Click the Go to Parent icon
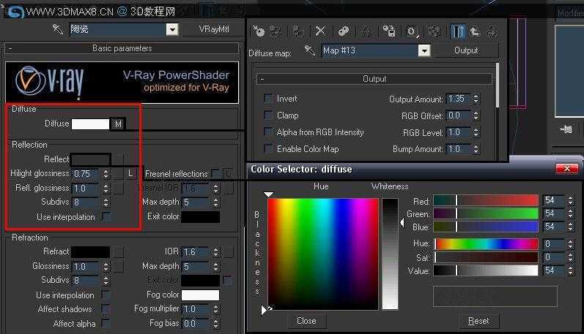This screenshot has height=334, width=584. [x=475, y=31]
